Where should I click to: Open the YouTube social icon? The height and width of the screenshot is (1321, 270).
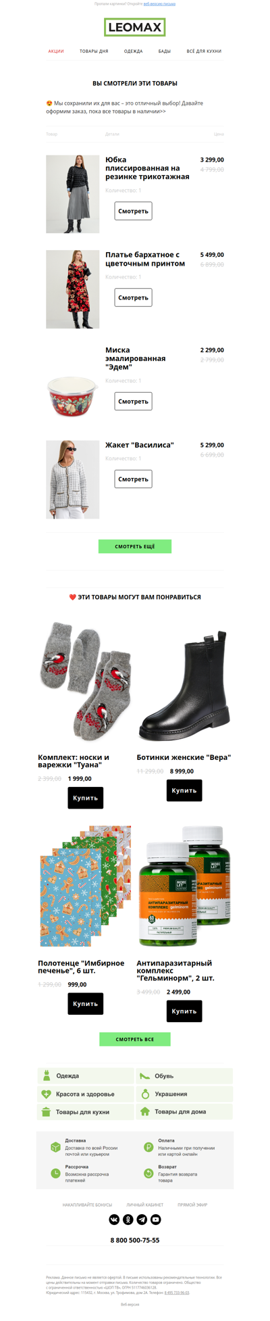point(156,1219)
